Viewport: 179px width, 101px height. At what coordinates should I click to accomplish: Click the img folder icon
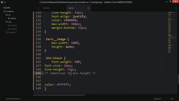tap(7, 22)
